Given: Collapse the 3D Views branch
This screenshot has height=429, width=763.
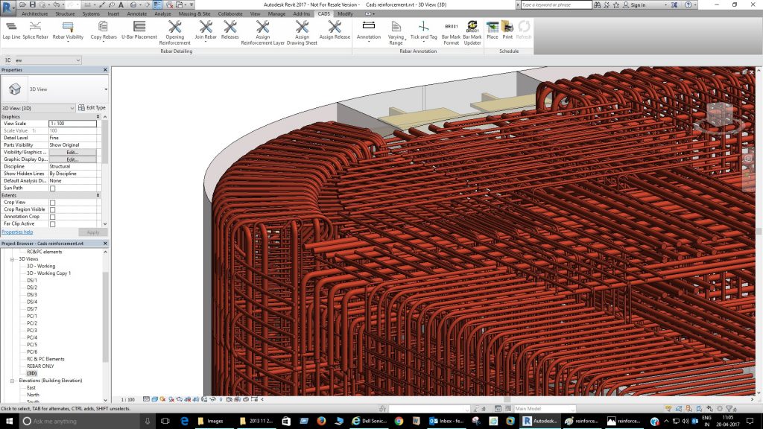Looking at the screenshot, I should [x=12, y=259].
